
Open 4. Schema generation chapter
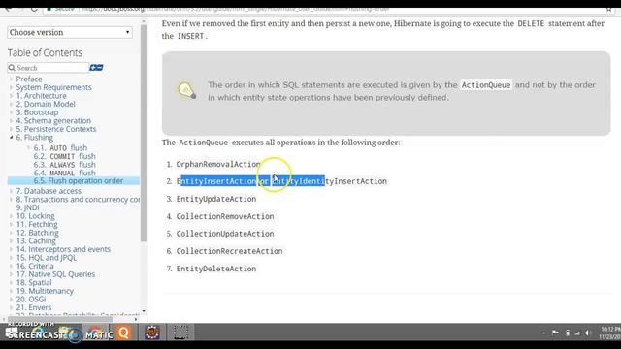[53, 120]
